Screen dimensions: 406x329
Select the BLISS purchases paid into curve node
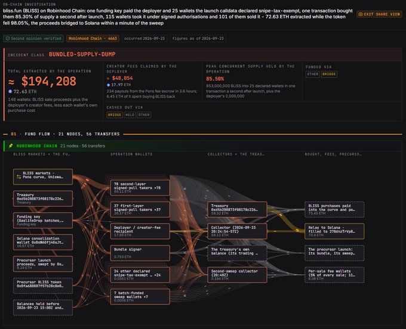[x=334, y=209]
